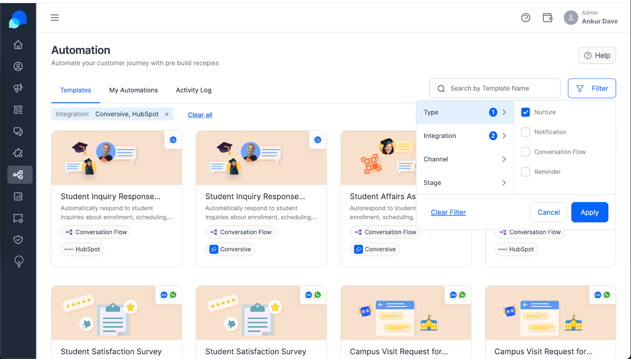Click the Clear all link

[200, 115]
